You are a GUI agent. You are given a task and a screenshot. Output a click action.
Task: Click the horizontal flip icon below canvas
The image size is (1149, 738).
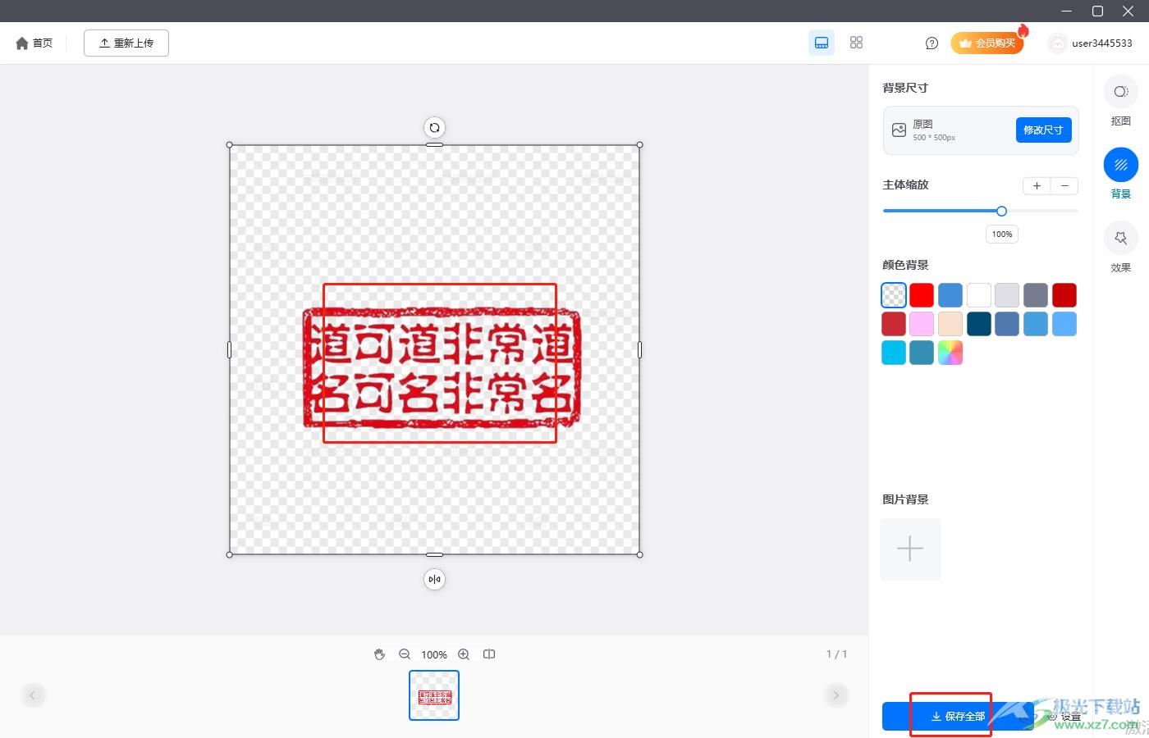(x=434, y=580)
